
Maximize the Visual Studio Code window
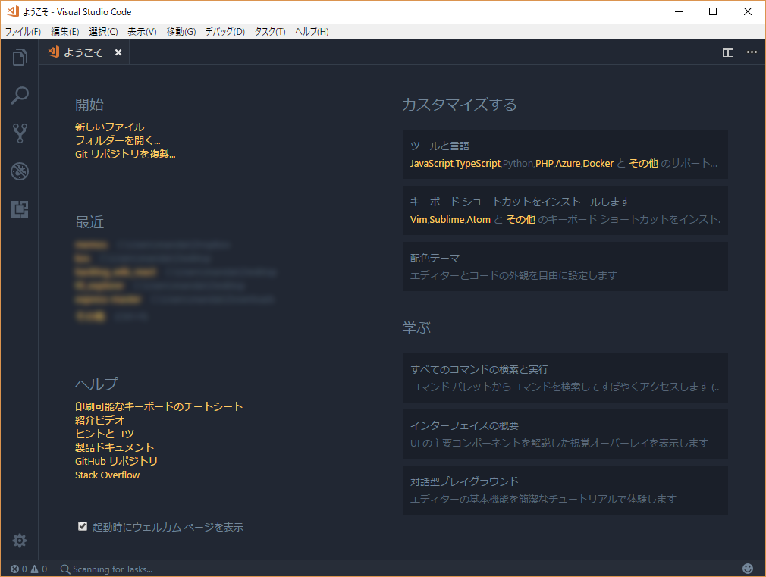(x=713, y=11)
